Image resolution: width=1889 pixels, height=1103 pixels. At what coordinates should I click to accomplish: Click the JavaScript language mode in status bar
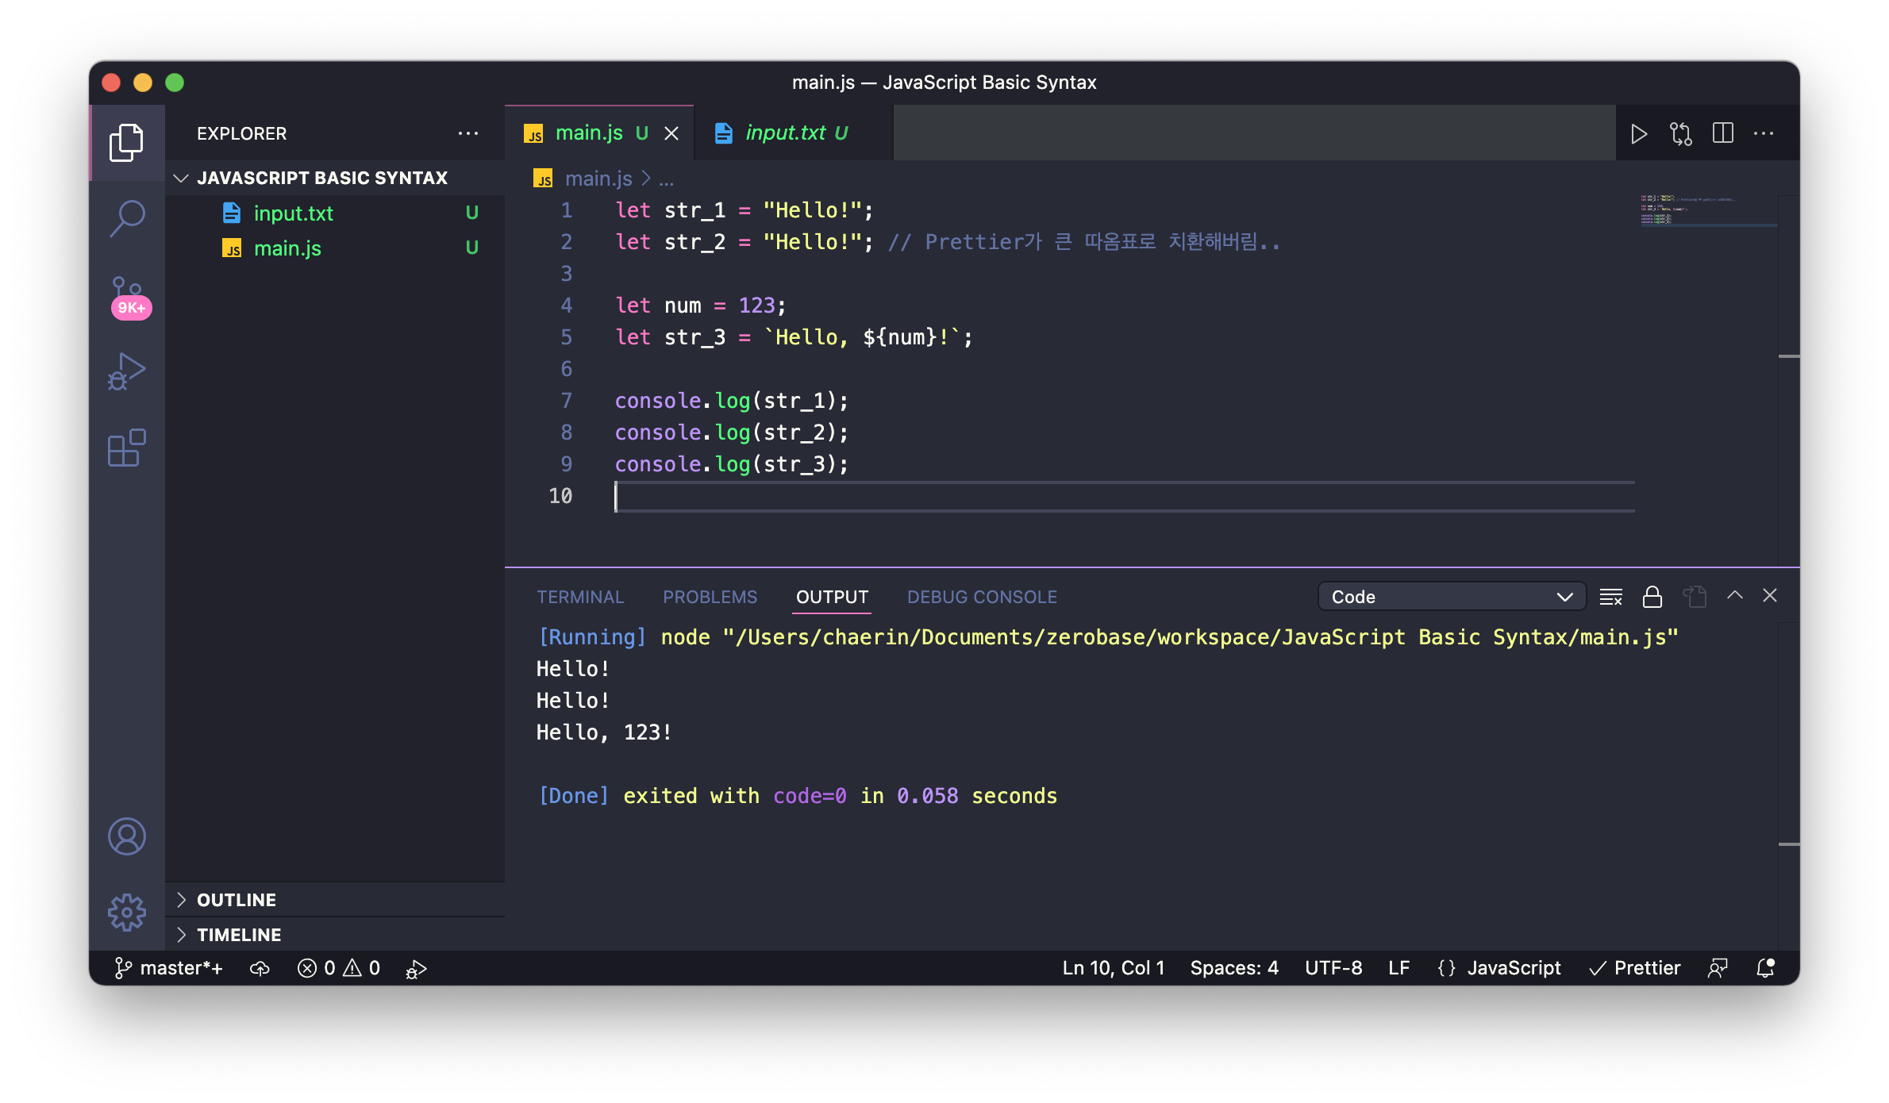click(x=1513, y=968)
